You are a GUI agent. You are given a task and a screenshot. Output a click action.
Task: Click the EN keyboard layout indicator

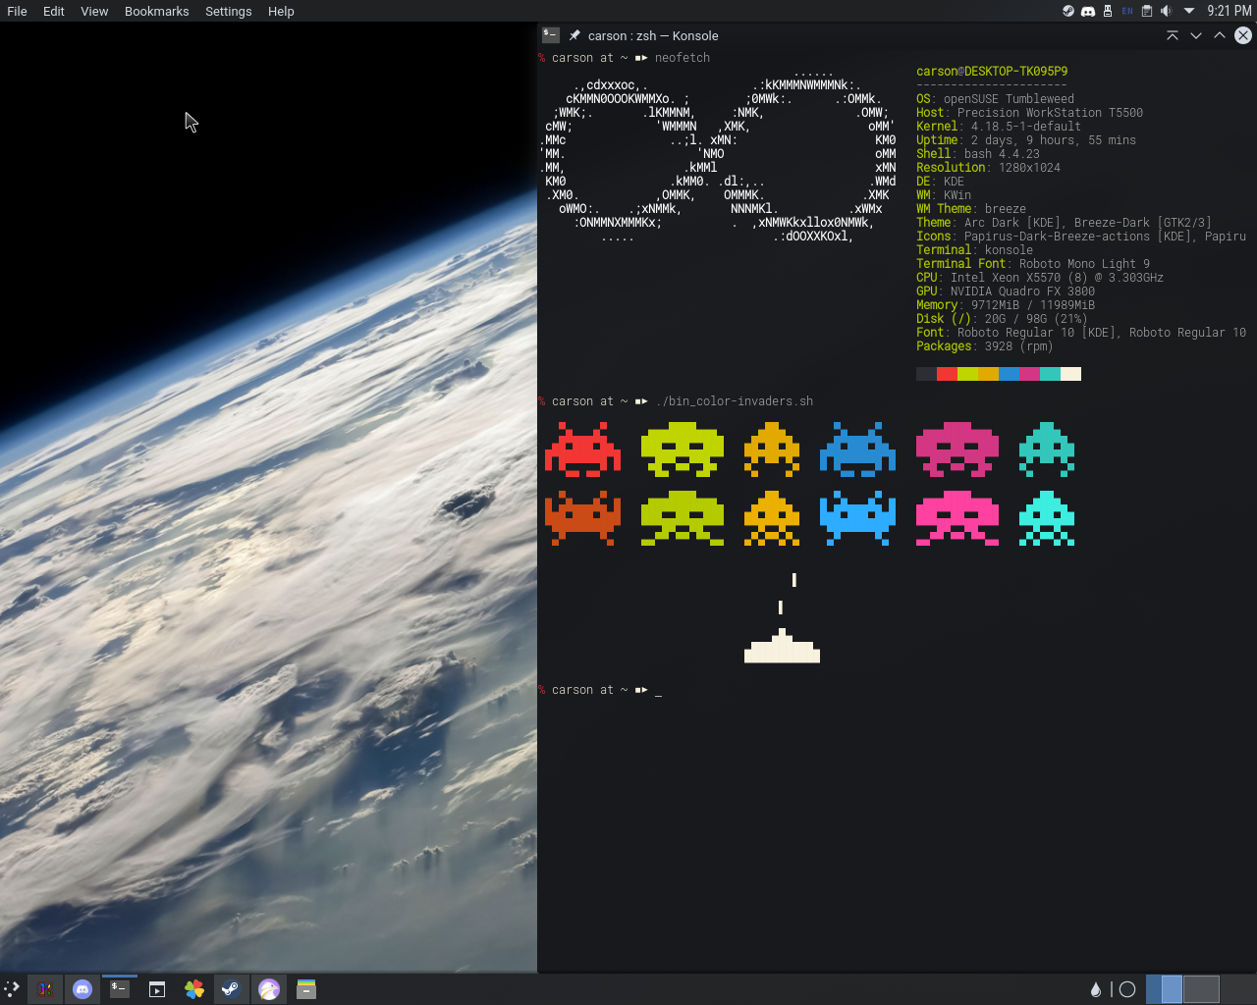[x=1127, y=11]
